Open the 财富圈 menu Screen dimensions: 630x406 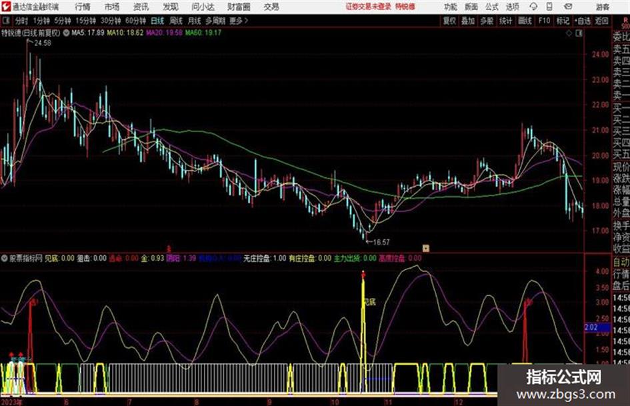coord(239,7)
